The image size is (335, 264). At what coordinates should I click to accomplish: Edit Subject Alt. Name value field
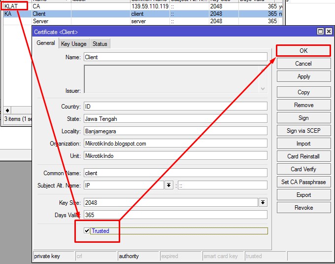pyautogui.click(x=222, y=185)
